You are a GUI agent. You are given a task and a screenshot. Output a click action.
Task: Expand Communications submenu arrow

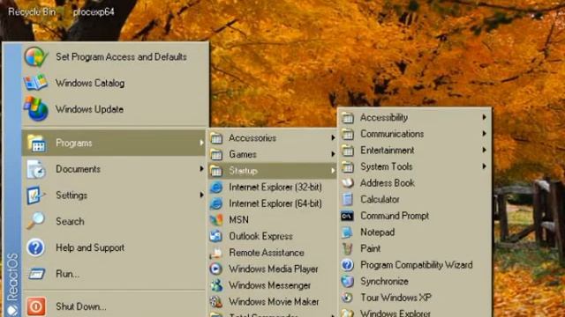tap(485, 134)
